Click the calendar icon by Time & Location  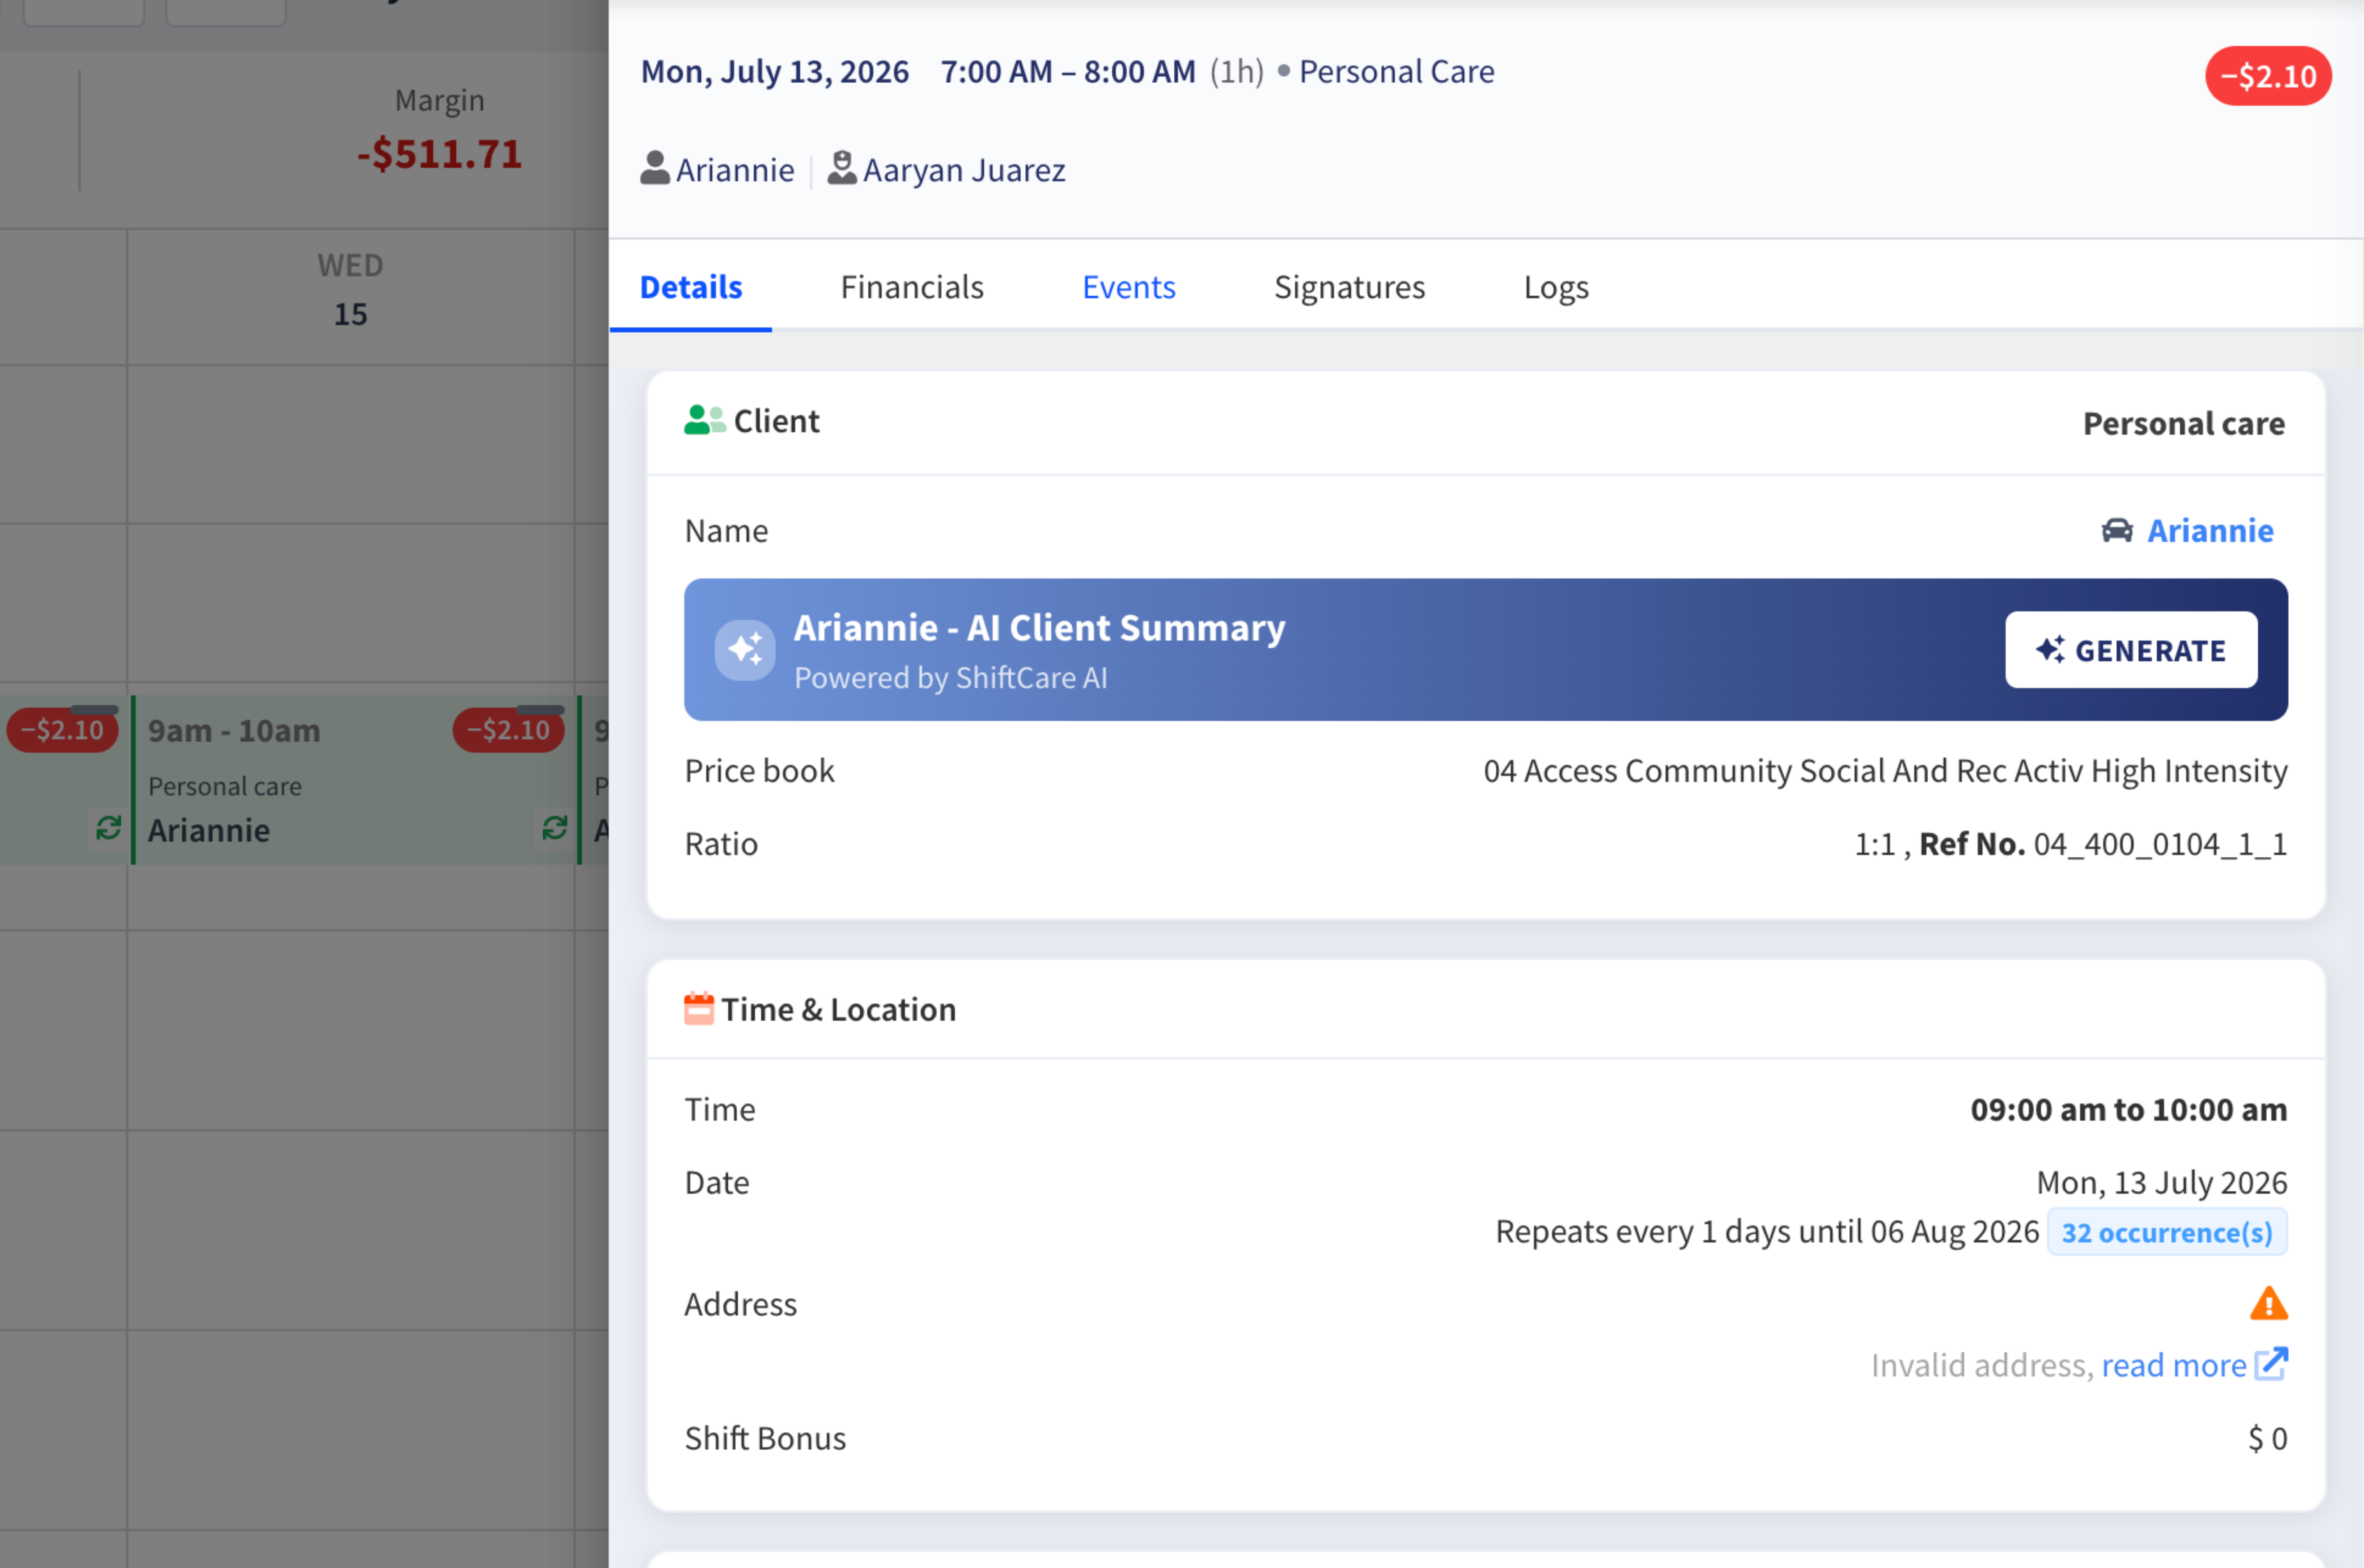coord(698,1009)
